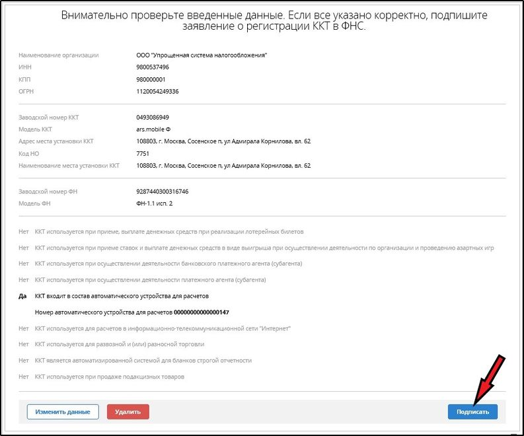Click the подакцизных товаров usage row

point(109,377)
